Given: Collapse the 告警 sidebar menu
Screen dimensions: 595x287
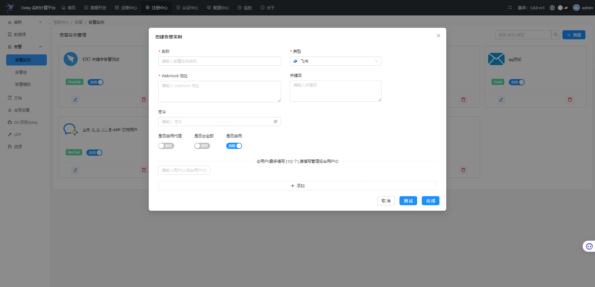Looking at the screenshot, I should click(25, 47).
